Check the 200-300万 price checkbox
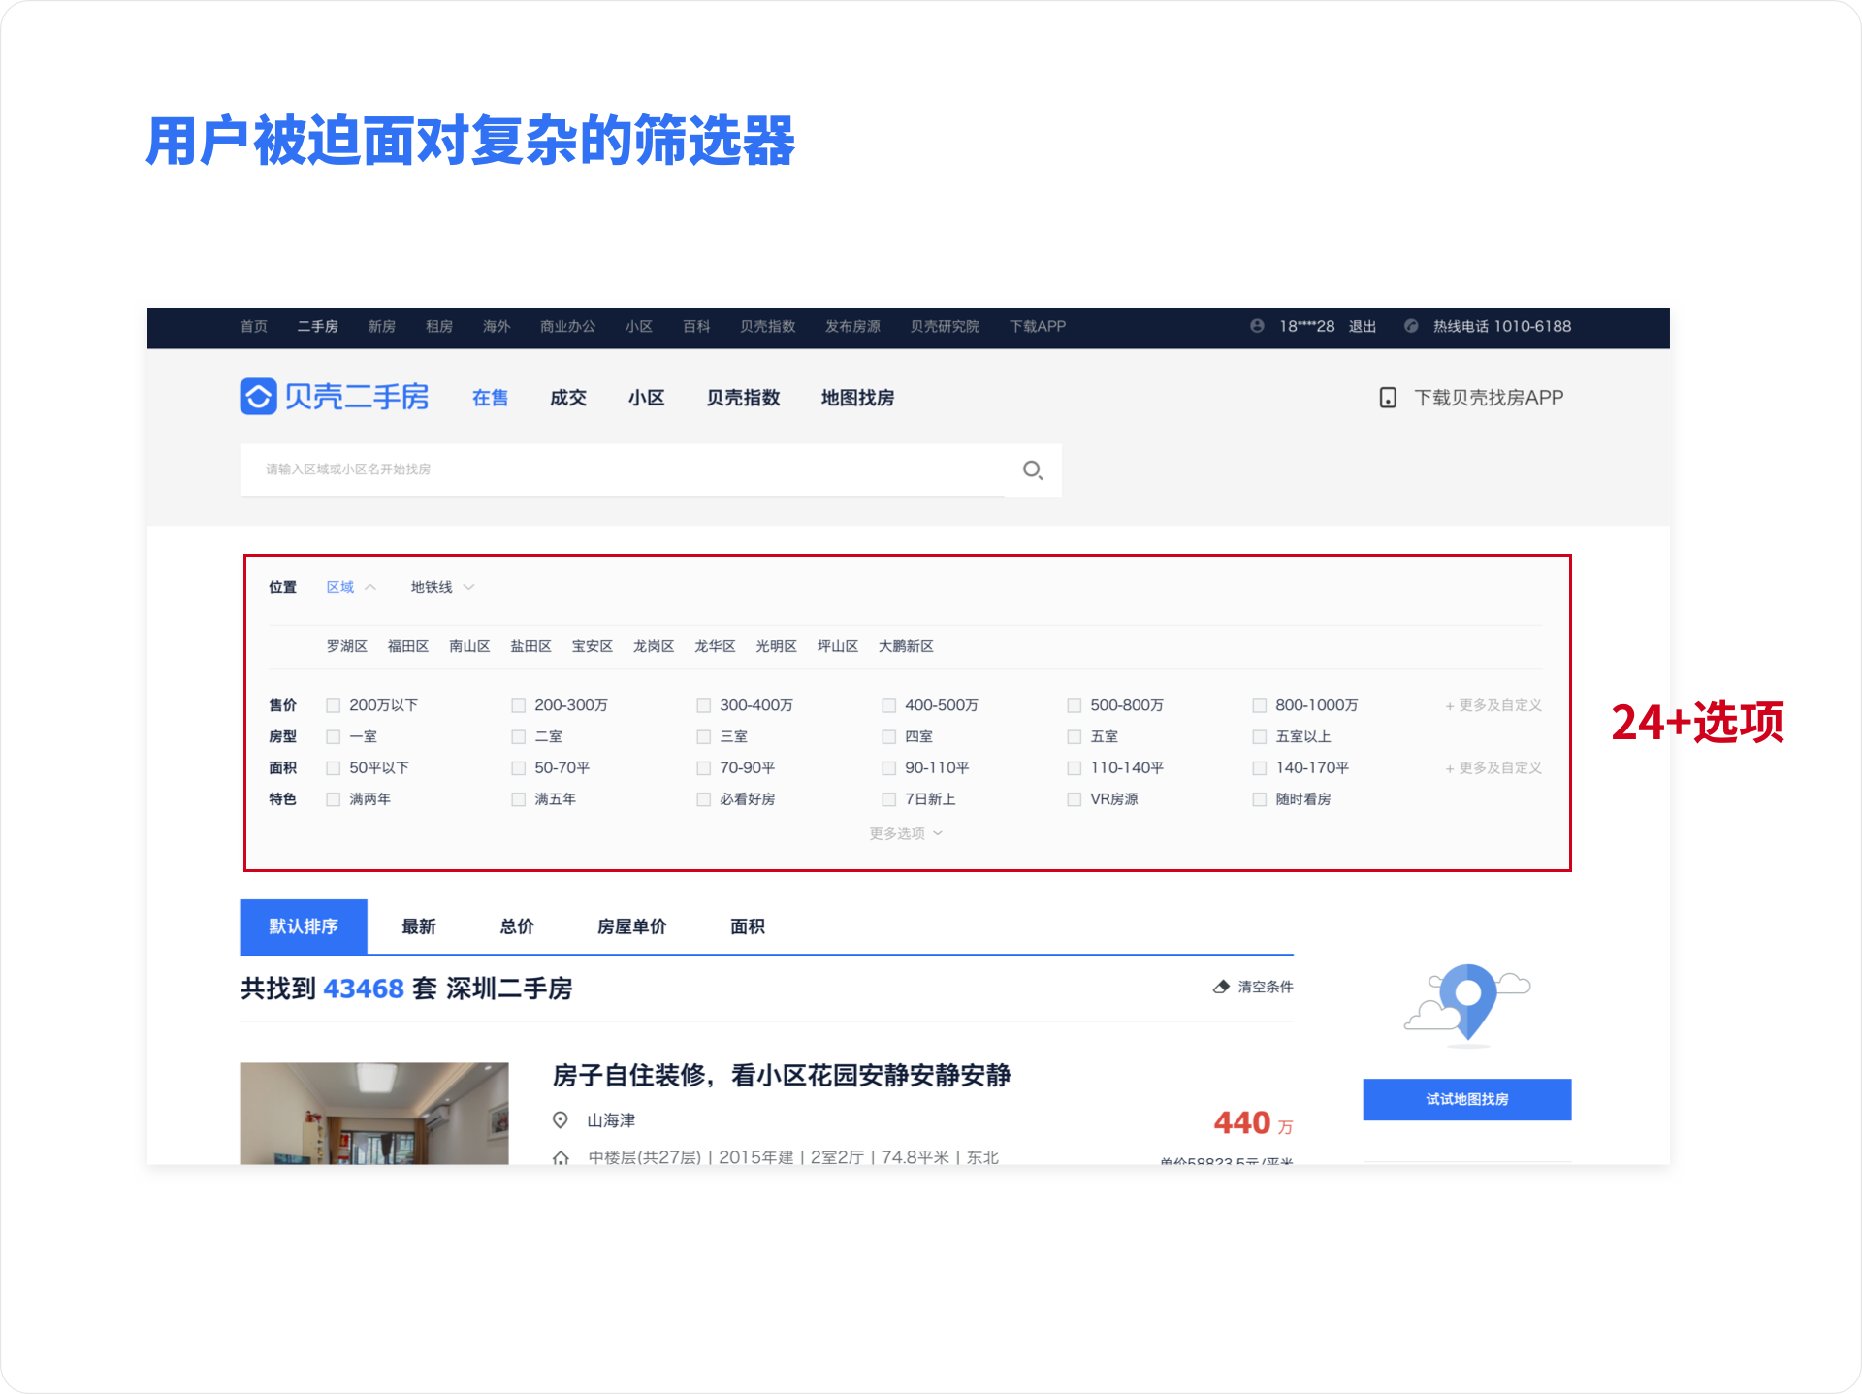The image size is (1862, 1394). pyautogui.click(x=519, y=705)
